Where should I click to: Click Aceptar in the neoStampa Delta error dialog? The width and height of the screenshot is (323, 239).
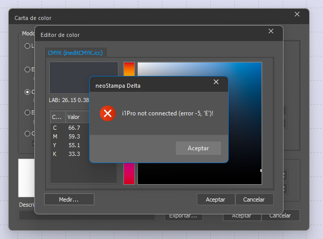pyautogui.click(x=198, y=148)
